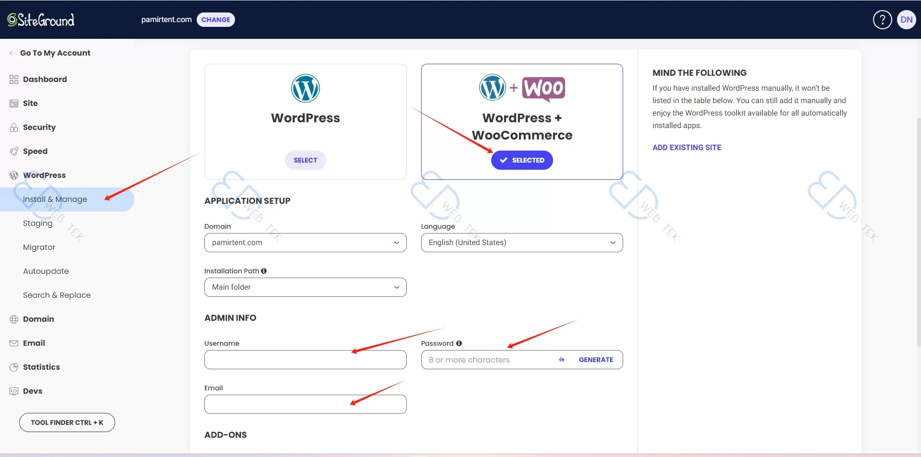Click TOOL FINDER CTRL + K button

pyautogui.click(x=67, y=422)
